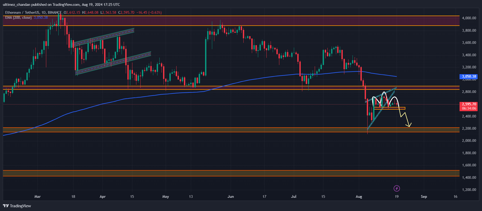Screen dimensions: 482x211
Task: Click the EMA (200, close) indicator legend
Action: coord(18,18)
